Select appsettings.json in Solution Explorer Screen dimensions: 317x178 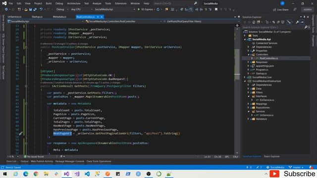265,66
